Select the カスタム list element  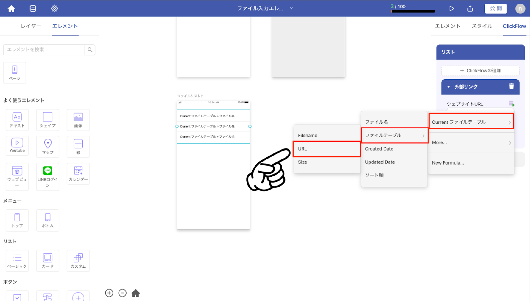(78, 261)
